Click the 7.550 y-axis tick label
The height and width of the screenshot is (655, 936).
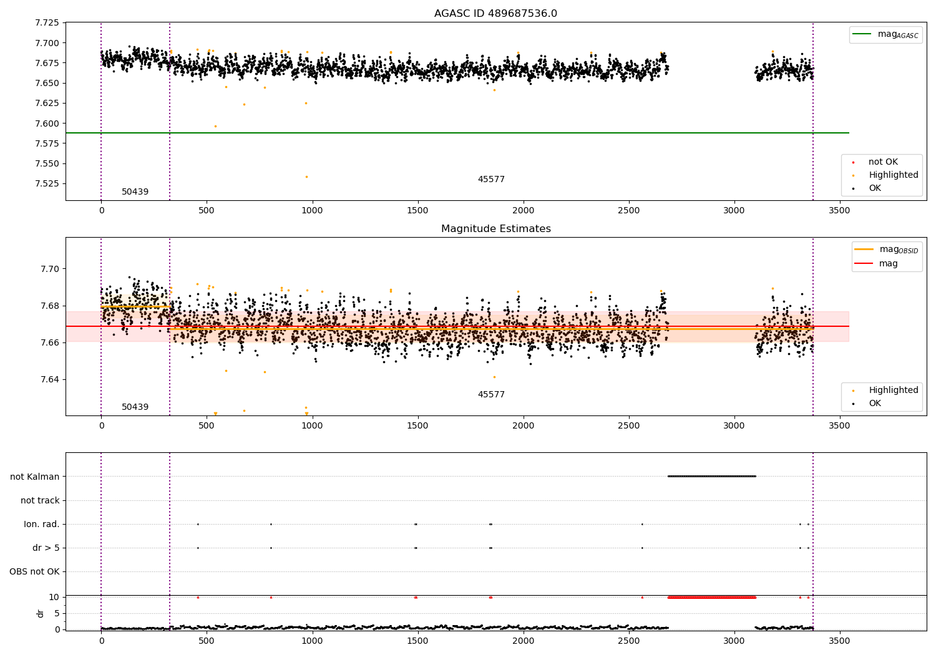point(47,164)
